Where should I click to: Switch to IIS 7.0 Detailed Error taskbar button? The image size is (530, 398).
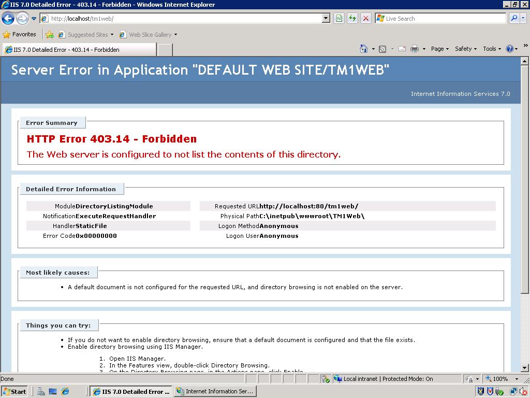coord(131,392)
